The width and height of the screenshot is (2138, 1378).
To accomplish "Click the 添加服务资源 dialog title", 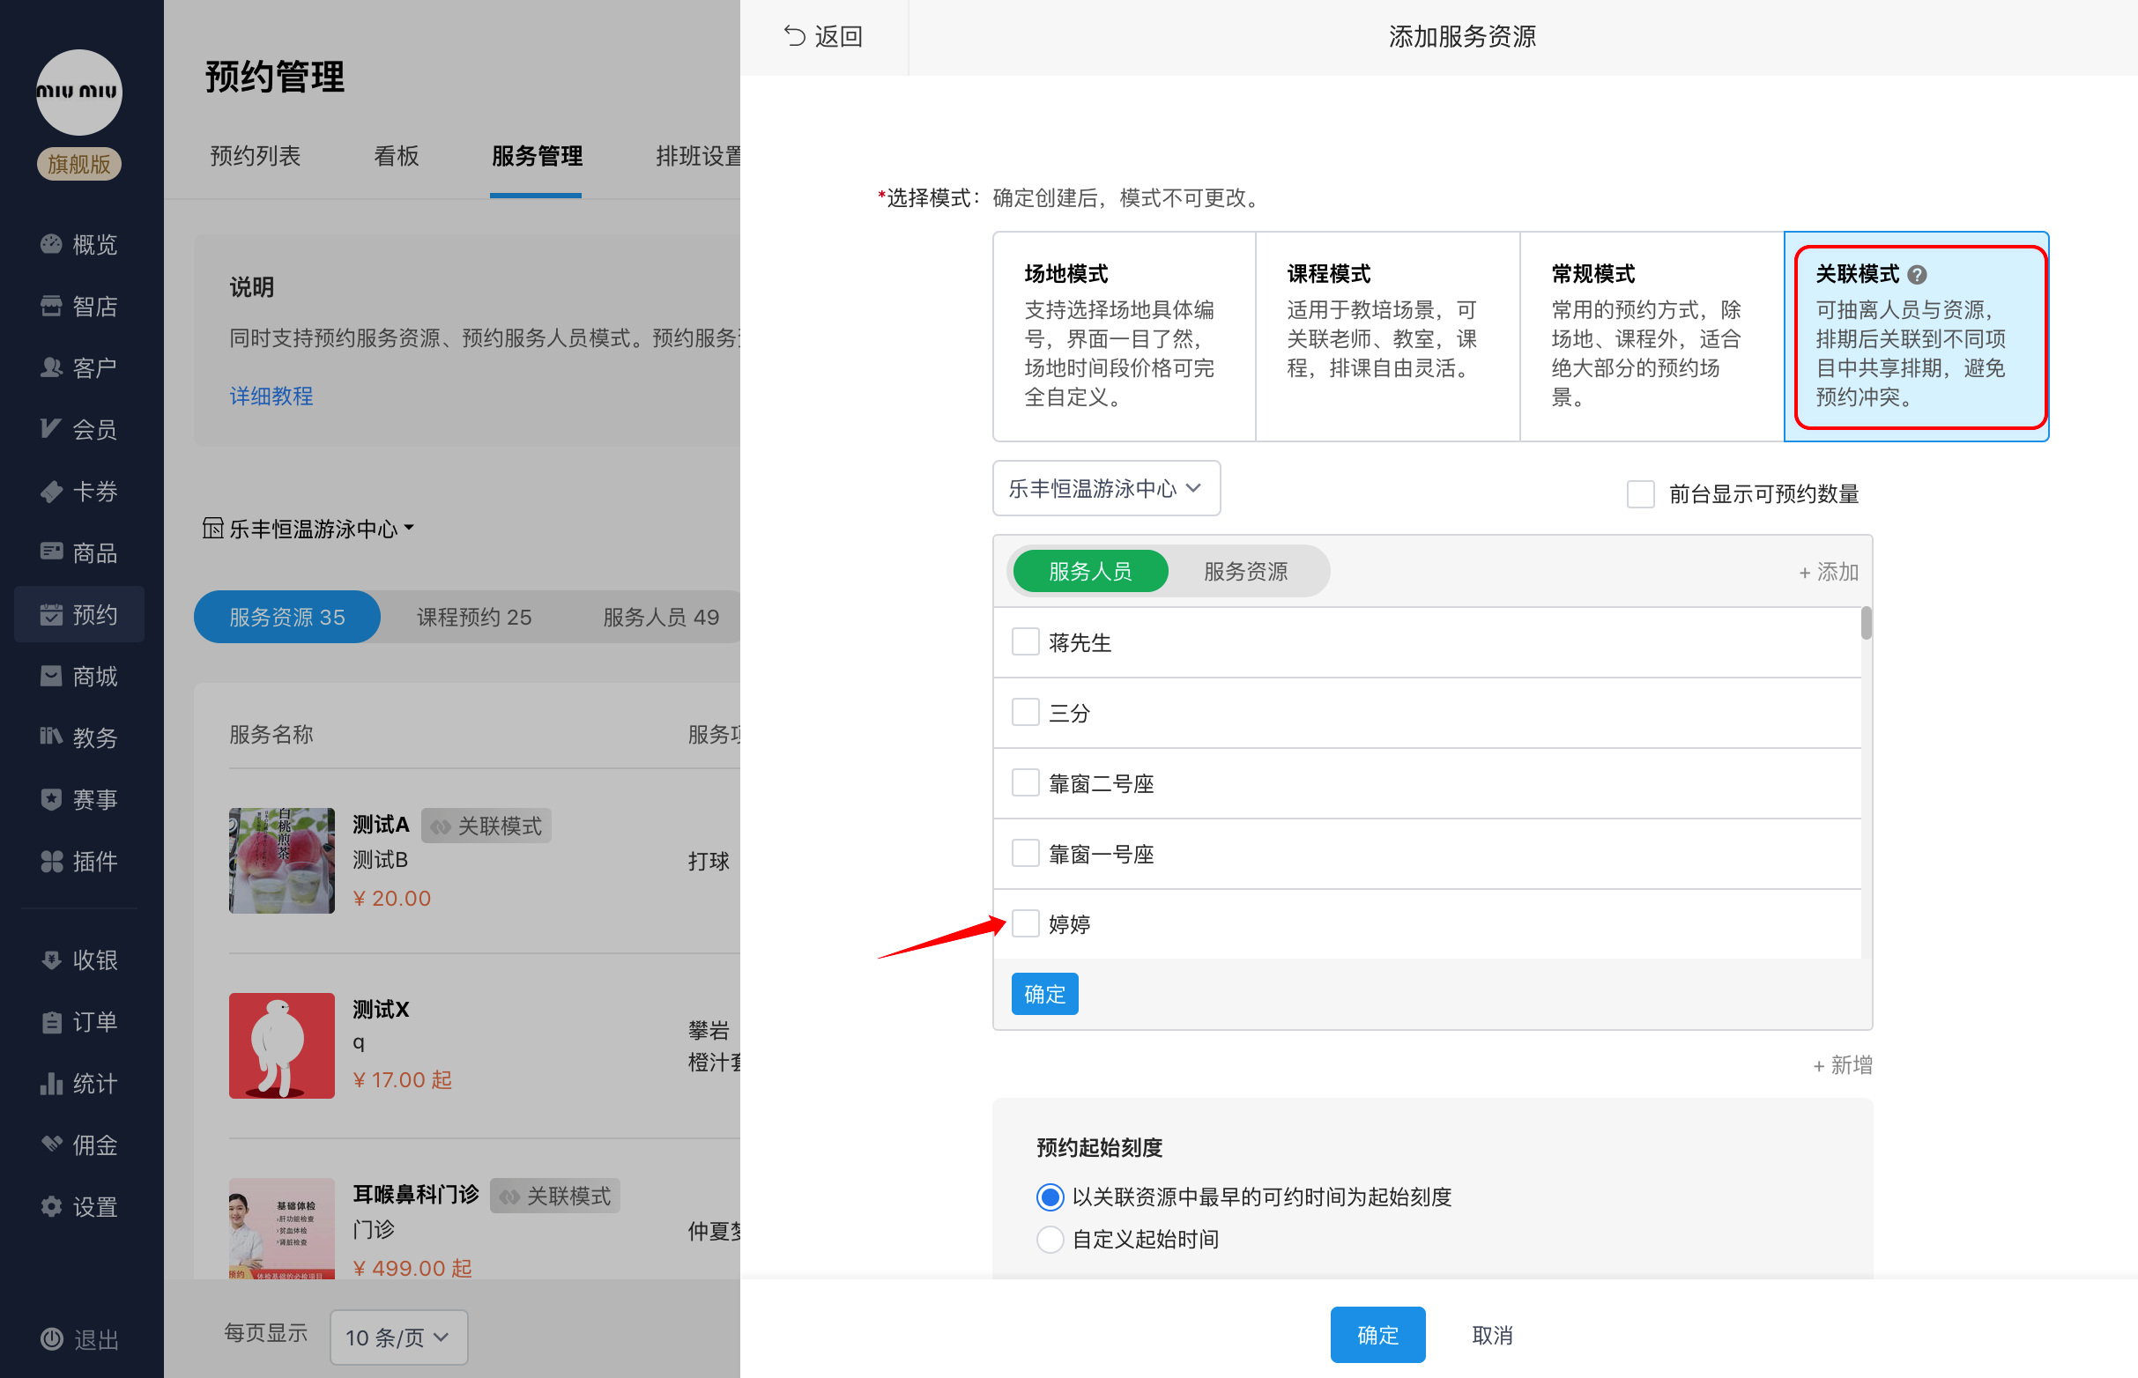I will click(x=1461, y=36).
